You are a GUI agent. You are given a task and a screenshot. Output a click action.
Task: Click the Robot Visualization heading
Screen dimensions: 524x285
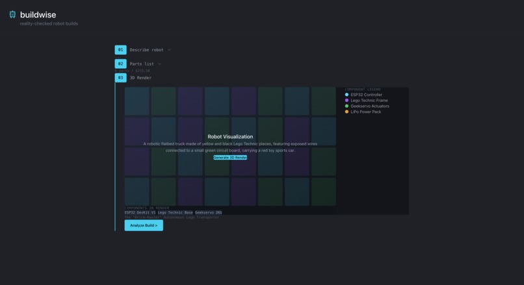pyautogui.click(x=230, y=136)
